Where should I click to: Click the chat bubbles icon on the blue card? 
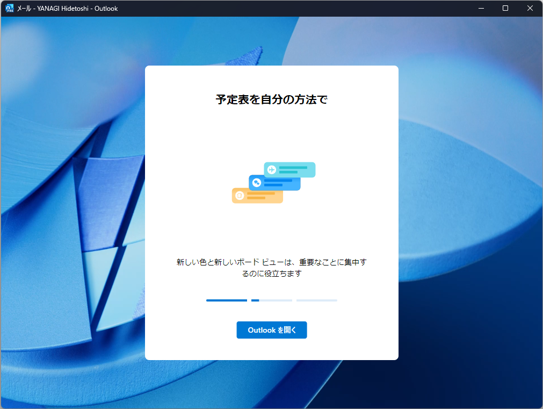pos(257,182)
